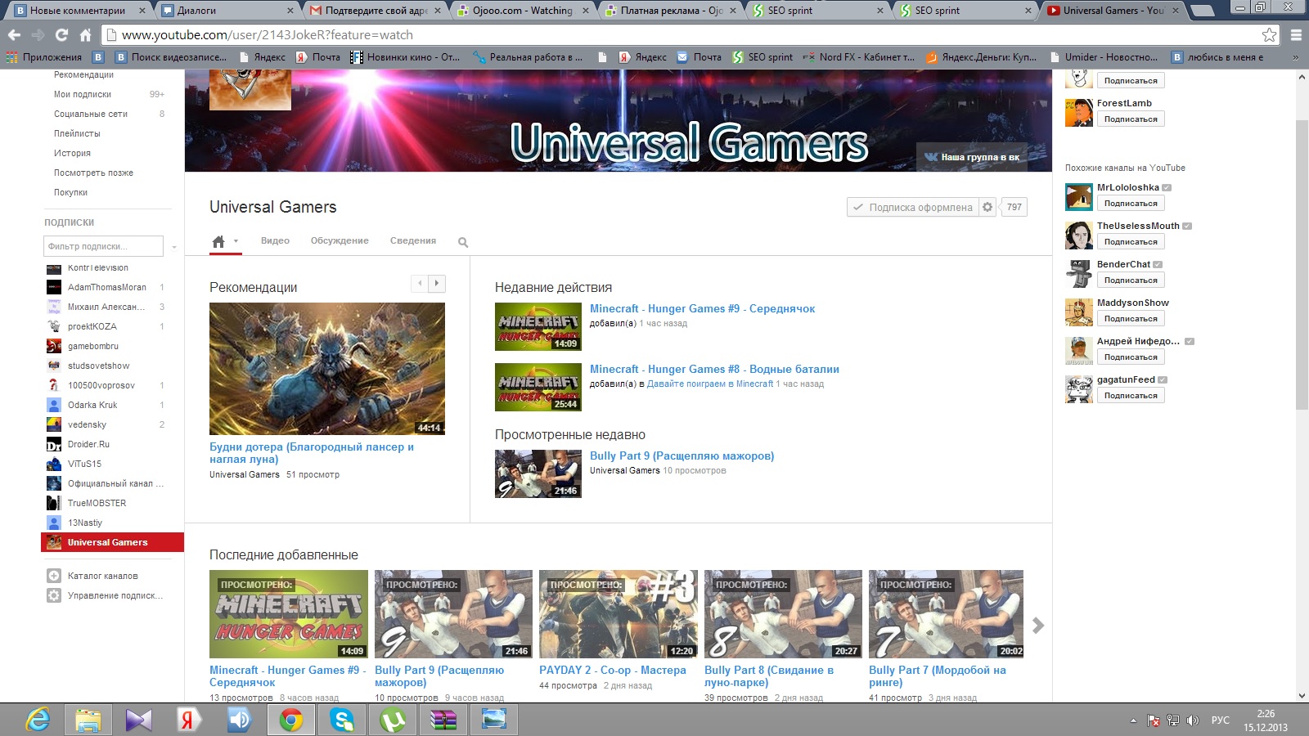Open the channel search magnifier icon
This screenshot has width=1309, height=736.
click(463, 242)
